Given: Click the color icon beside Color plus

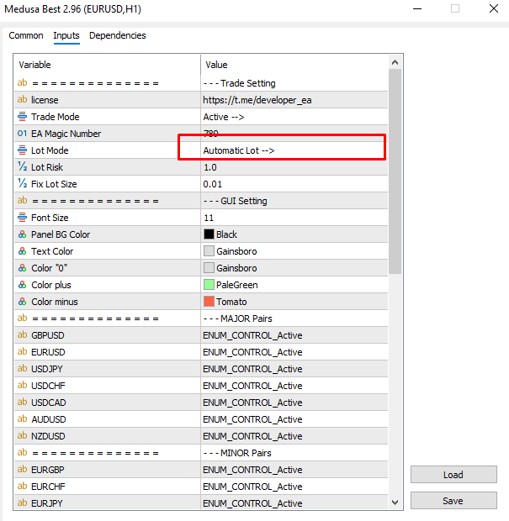Looking at the screenshot, I should (x=22, y=285).
